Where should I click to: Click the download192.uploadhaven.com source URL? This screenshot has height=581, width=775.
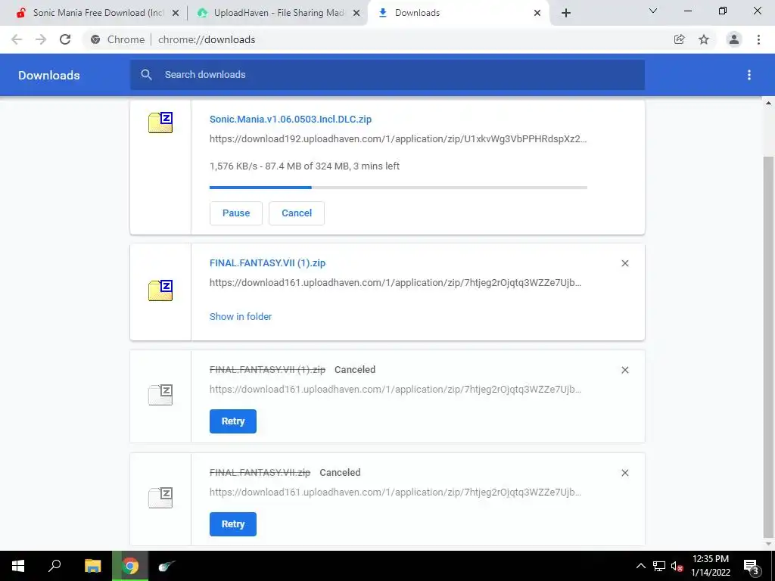[x=398, y=139]
